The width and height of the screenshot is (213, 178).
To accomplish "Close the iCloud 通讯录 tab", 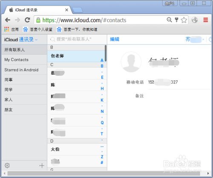I will pos(66,10).
